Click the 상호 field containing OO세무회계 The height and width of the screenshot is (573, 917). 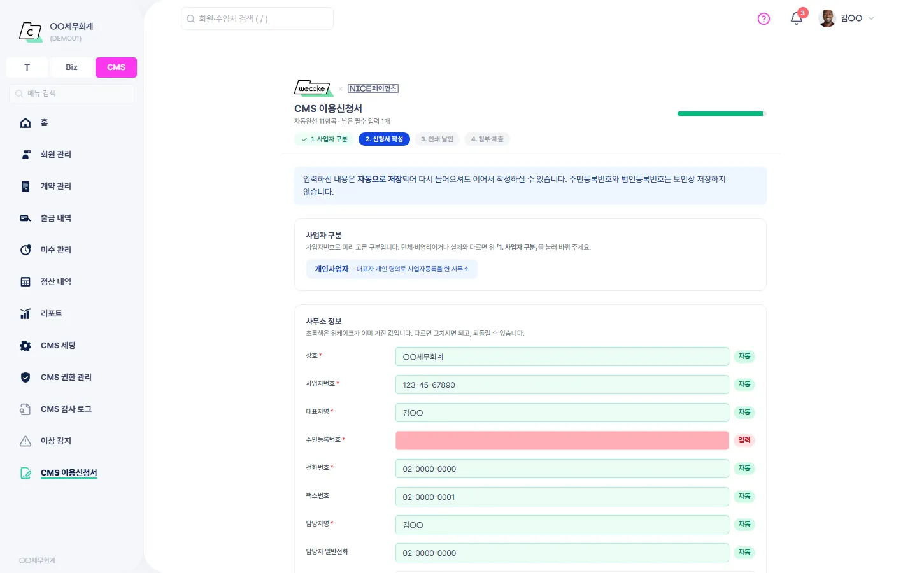pyautogui.click(x=562, y=357)
